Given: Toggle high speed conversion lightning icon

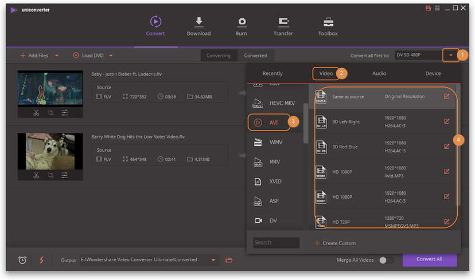Looking at the screenshot, I should [41, 260].
